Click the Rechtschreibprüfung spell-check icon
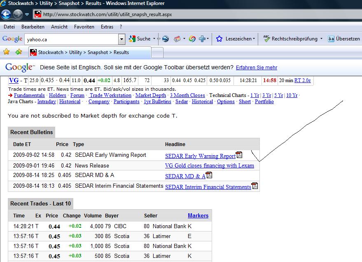This screenshot has width=362, height=262. coord(266,39)
